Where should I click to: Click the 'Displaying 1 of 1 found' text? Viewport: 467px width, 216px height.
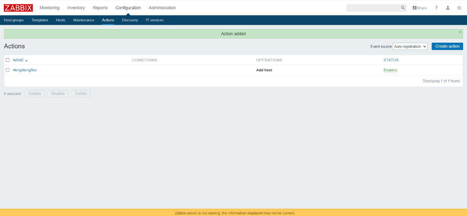[441, 81]
